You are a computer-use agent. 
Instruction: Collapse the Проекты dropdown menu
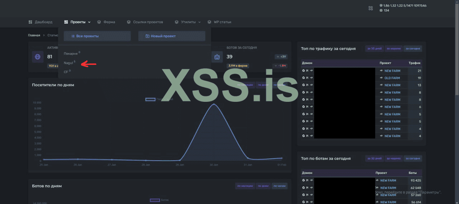click(x=77, y=22)
